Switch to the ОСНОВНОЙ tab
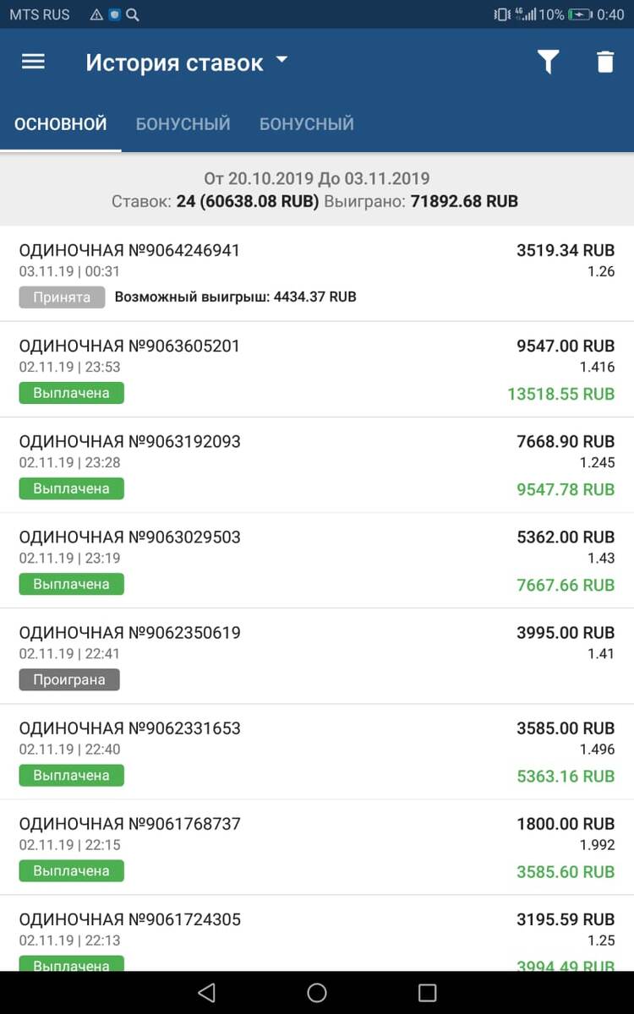 click(61, 124)
